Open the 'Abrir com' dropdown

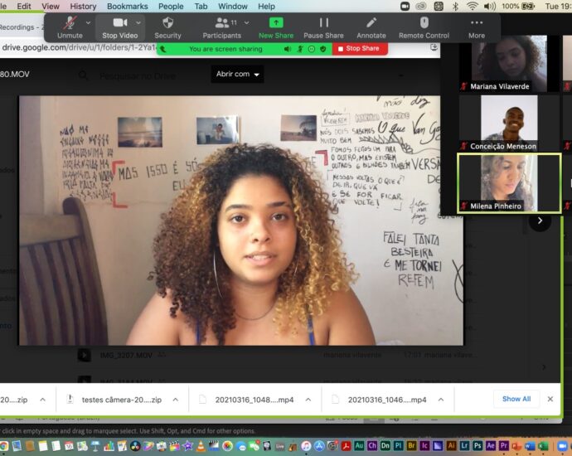[x=237, y=74]
